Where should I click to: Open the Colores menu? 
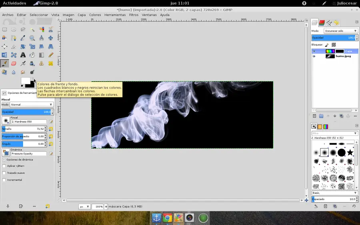[95, 15]
